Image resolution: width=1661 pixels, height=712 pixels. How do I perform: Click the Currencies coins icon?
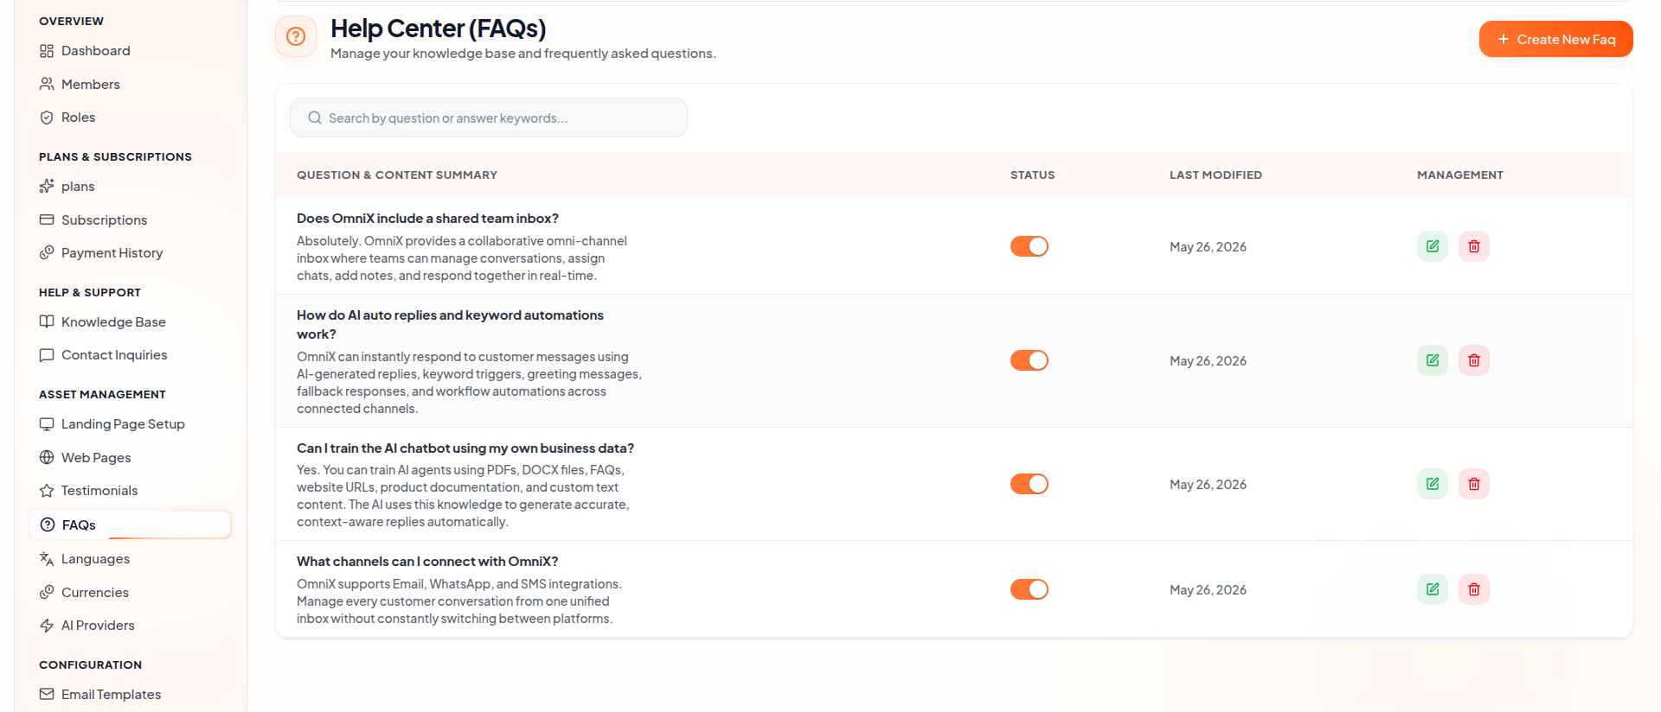pos(47,592)
